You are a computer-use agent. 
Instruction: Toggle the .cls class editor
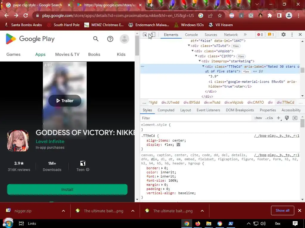click(x=269, y=118)
